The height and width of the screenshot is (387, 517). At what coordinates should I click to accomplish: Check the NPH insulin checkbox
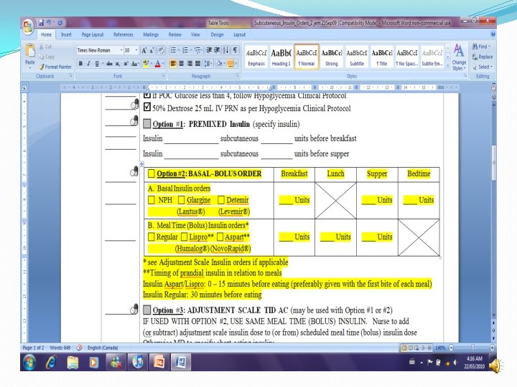pos(151,200)
